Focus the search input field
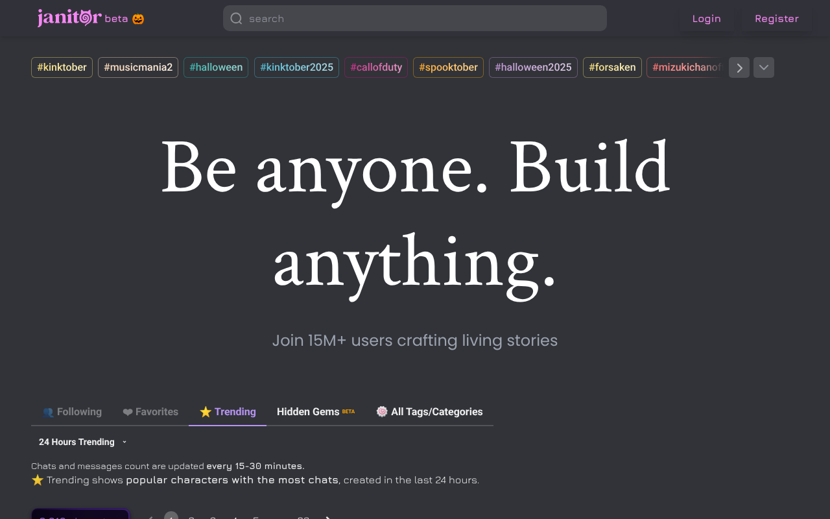Image resolution: width=830 pixels, height=519 pixels. click(x=421, y=19)
